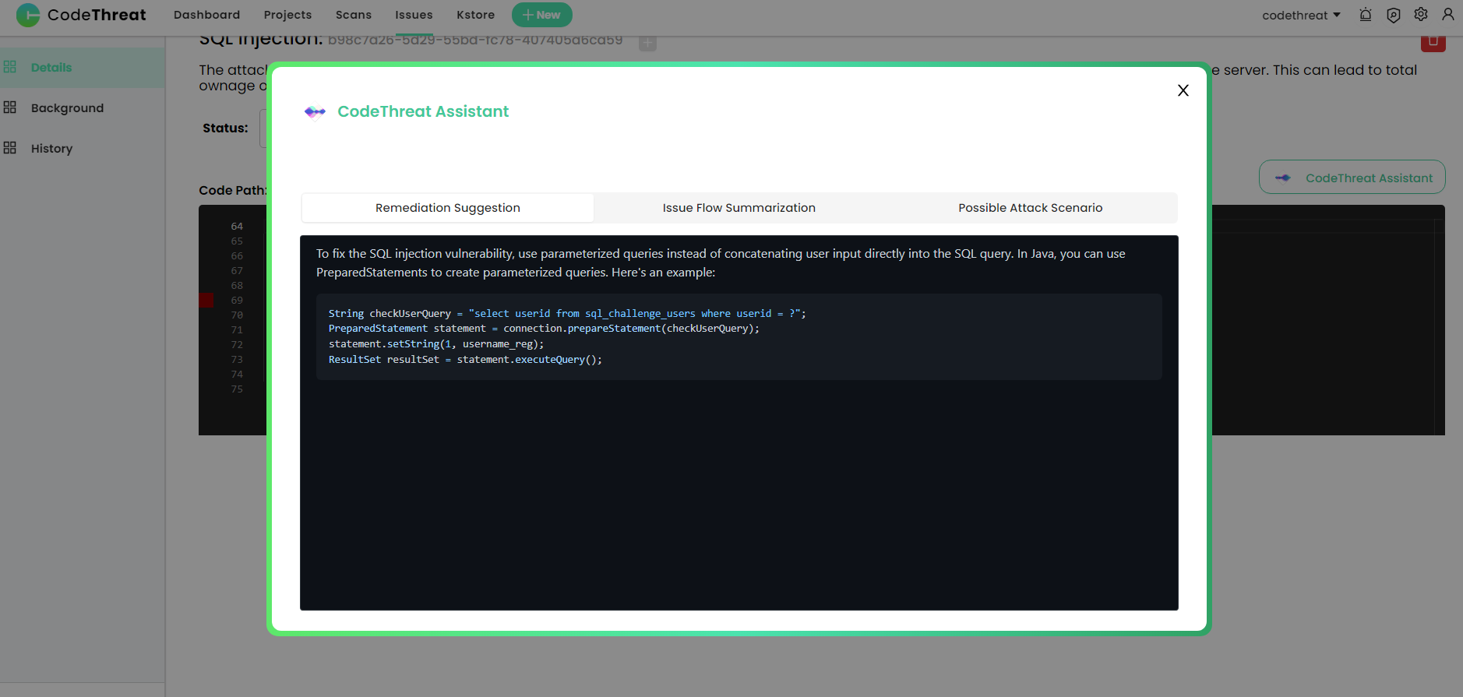1463x697 pixels.
Task: Open Possible Attack Scenario tab
Action: click(x=1030, y=208)
